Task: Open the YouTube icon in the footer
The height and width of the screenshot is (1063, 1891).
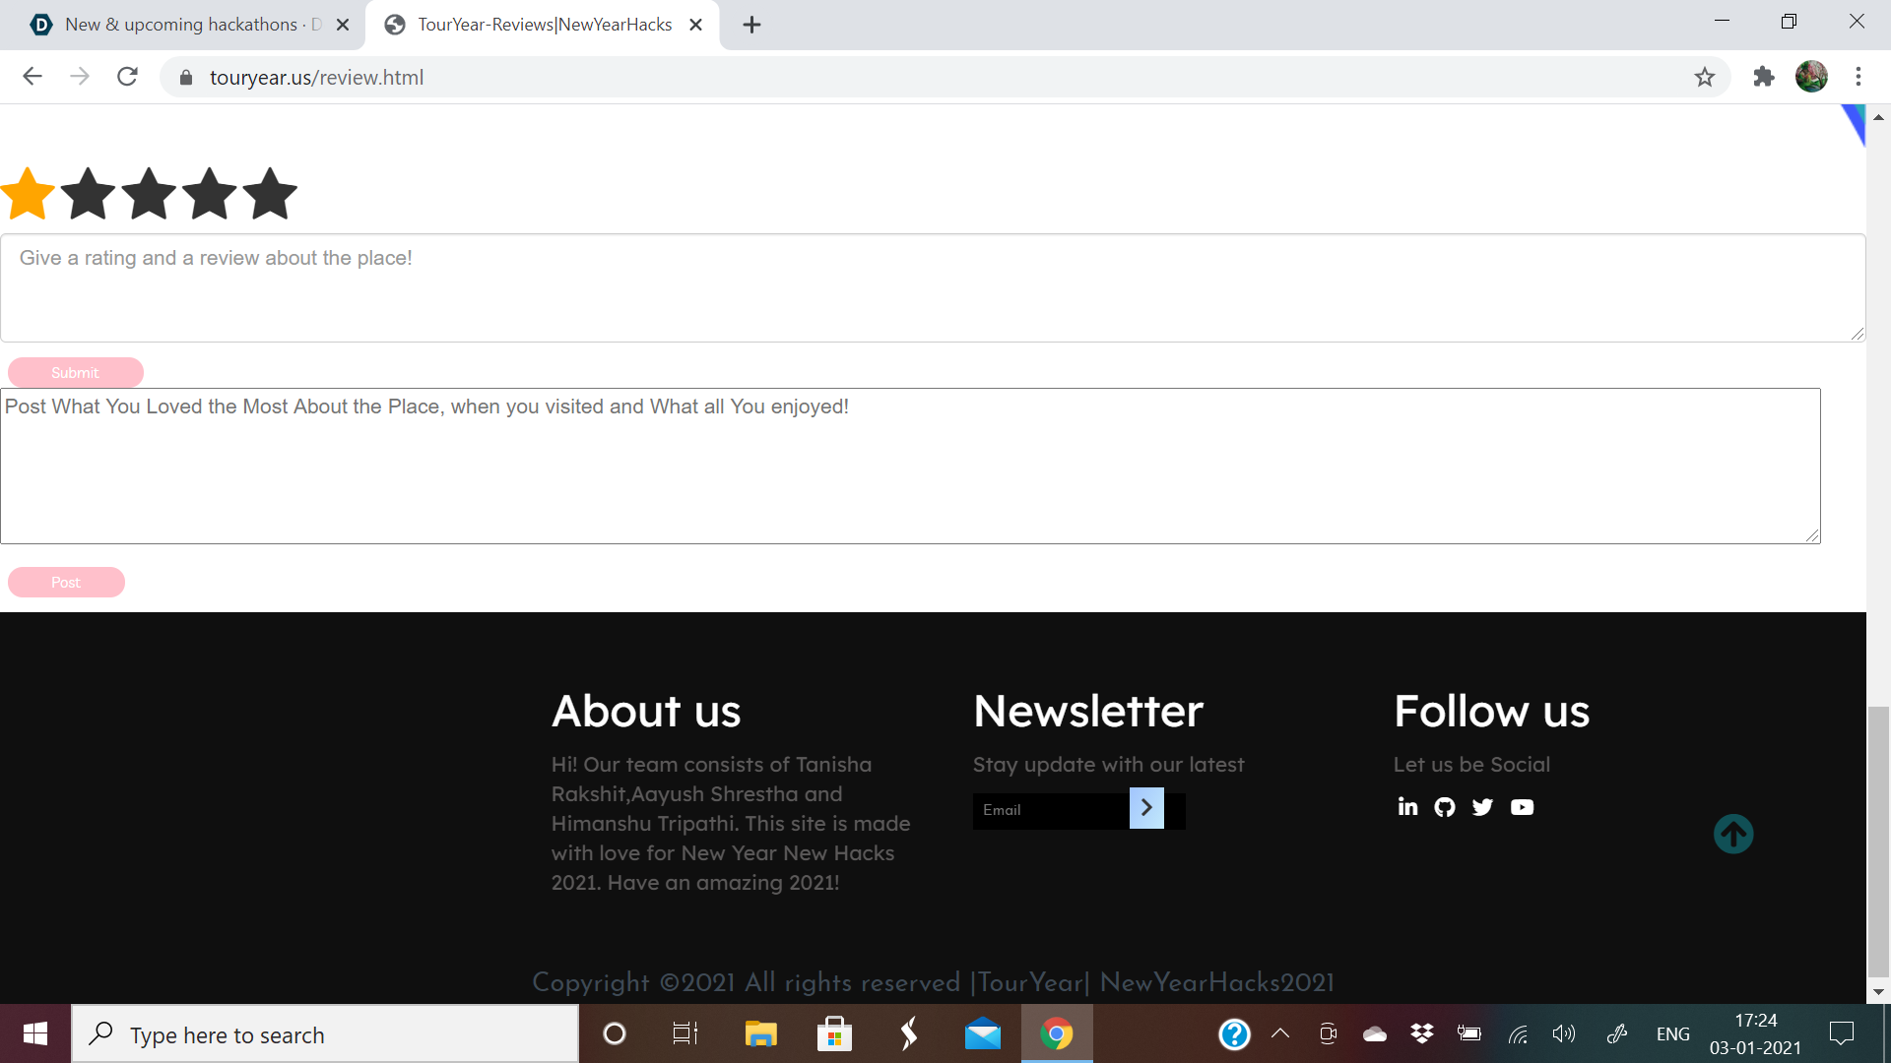Action: point(1522,807)
